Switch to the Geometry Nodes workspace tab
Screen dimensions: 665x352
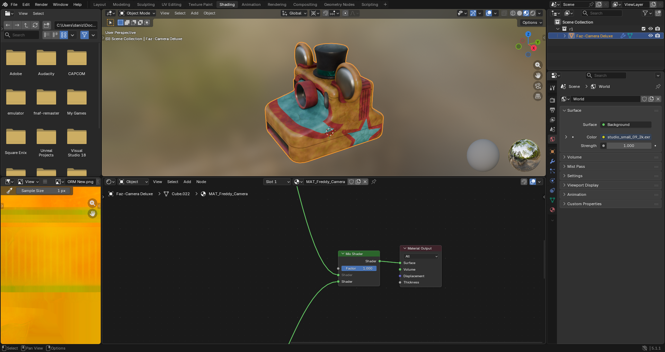tap(339, 4)
